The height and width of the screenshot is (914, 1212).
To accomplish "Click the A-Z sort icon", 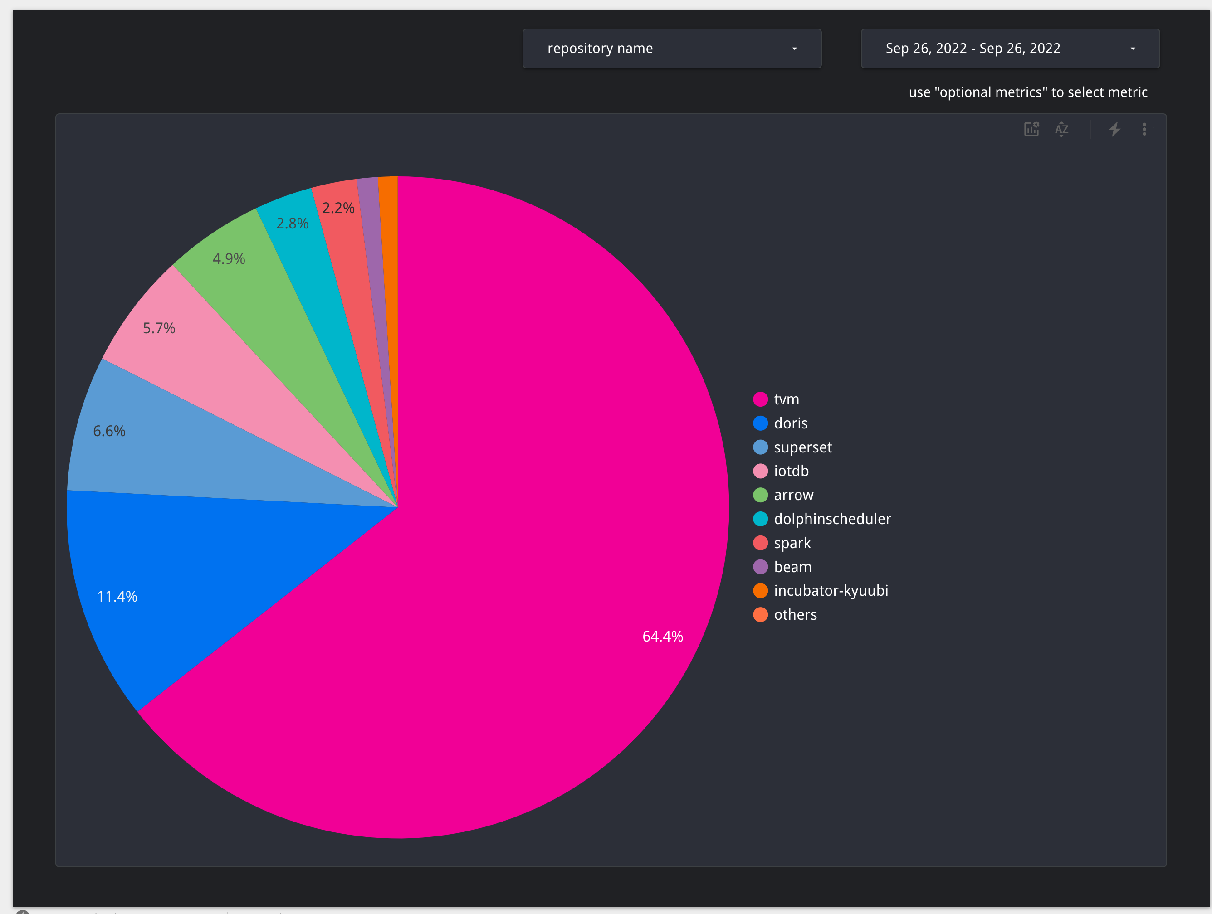I will (1062, 129).
